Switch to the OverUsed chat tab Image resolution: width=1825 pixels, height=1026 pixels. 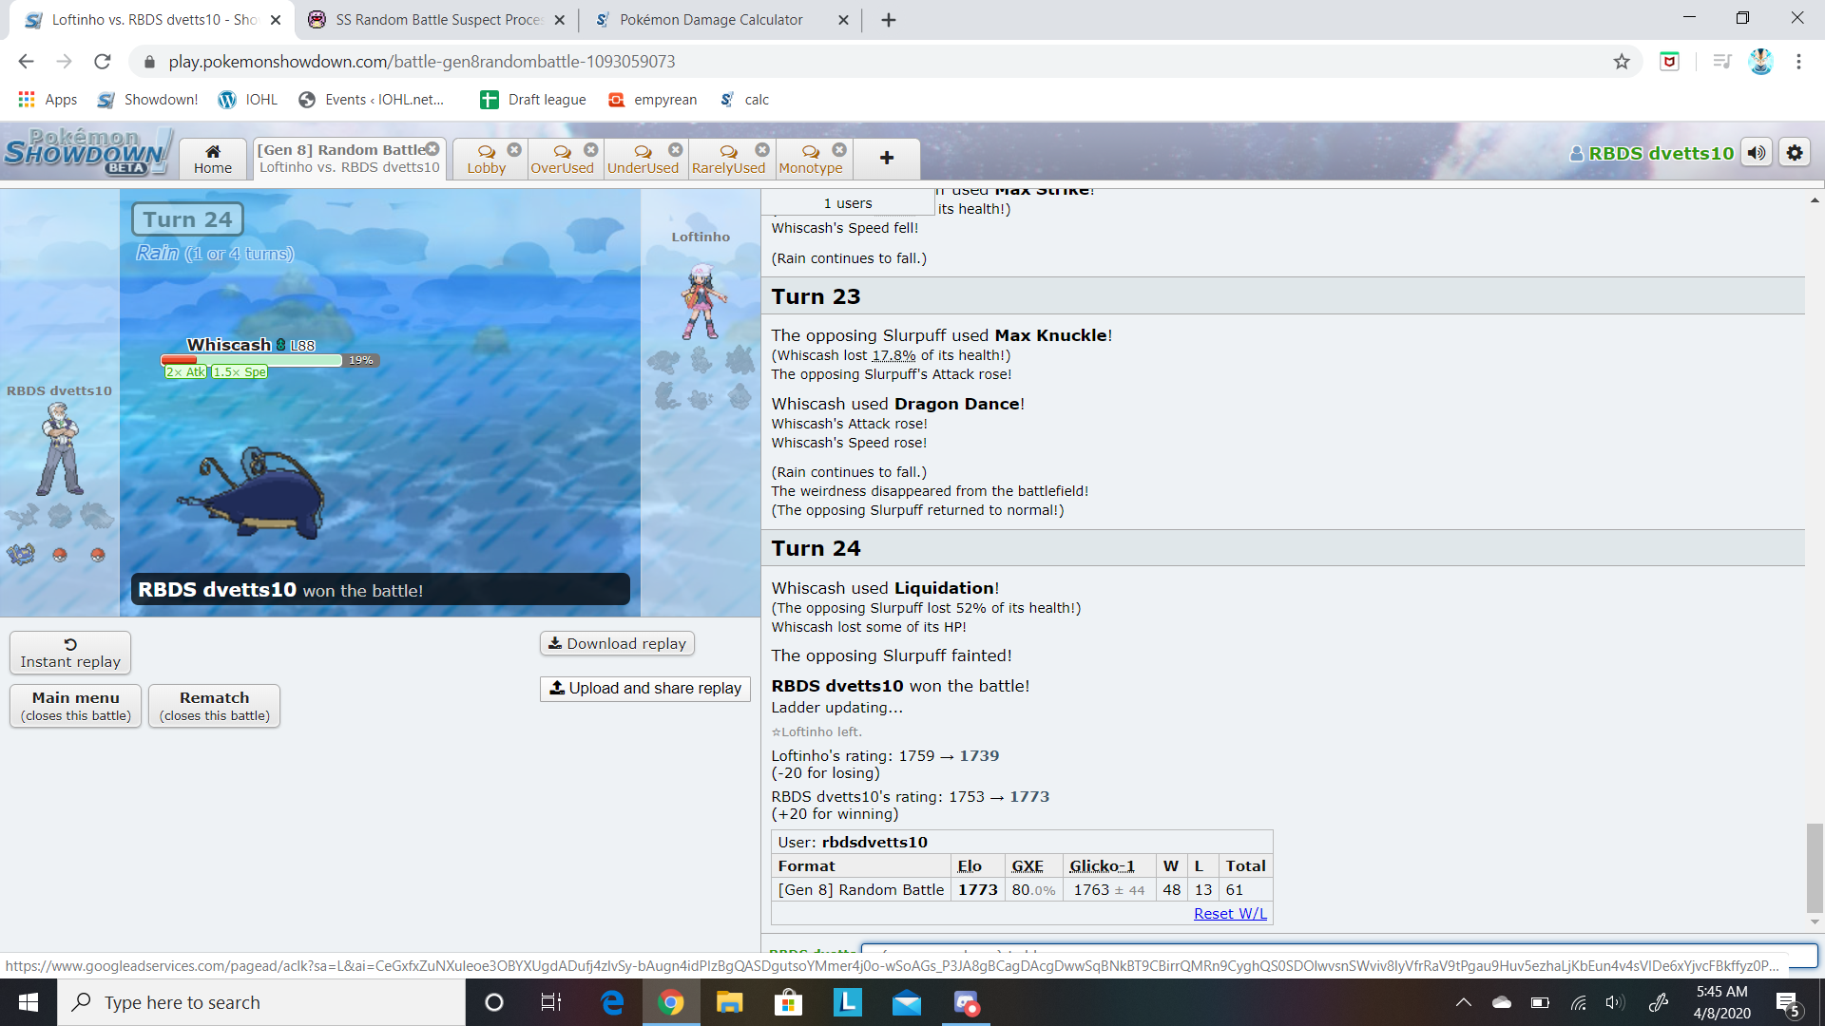(x=562, y=159)
